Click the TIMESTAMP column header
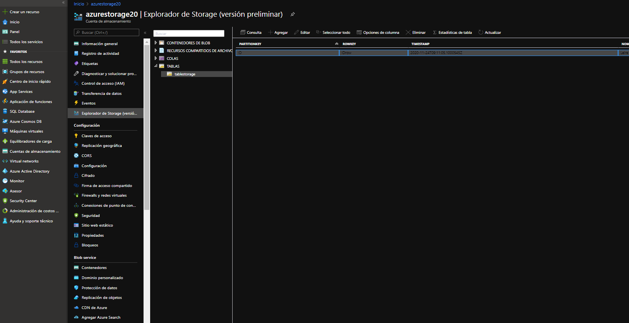Image resolution: width=629 pixels, height=323 pixels. pyautogui.click(x=421, y=44)
